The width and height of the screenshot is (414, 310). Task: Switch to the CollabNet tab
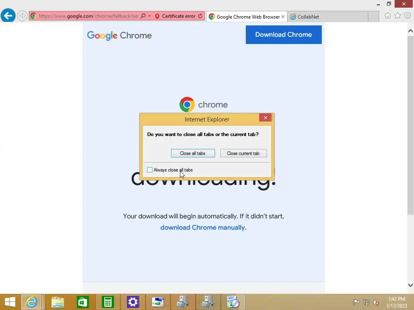click(x=327, y=17)
